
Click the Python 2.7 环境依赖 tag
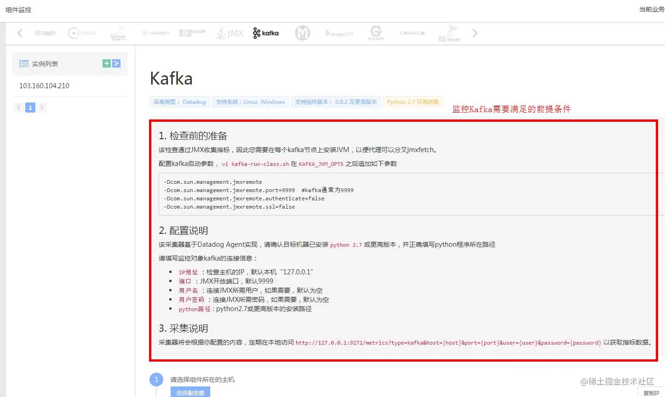click(x=413, y=102)
